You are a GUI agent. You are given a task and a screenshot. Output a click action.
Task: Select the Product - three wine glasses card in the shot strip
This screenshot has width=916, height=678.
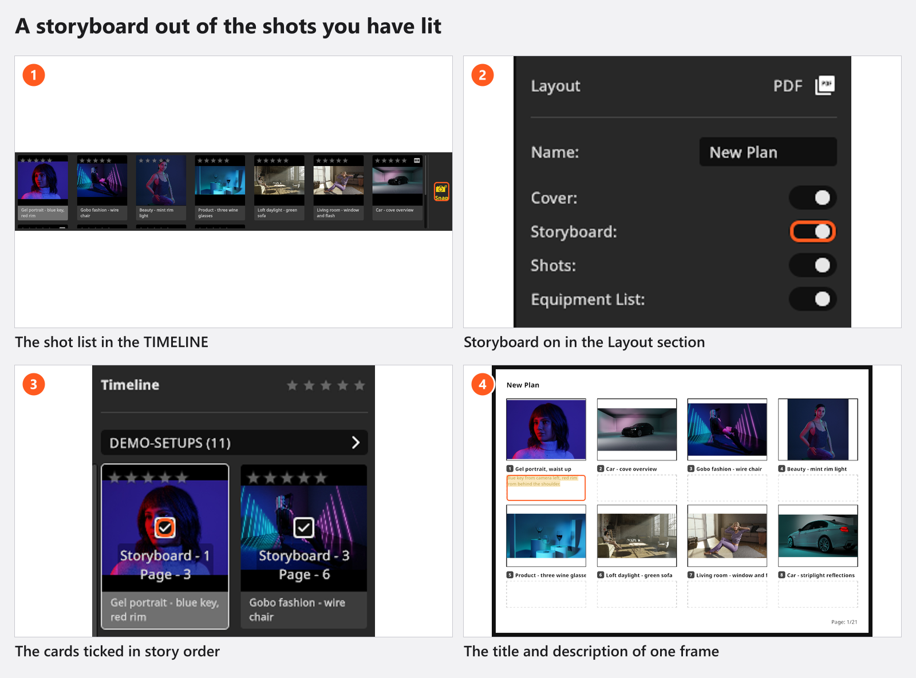point(220,188)
